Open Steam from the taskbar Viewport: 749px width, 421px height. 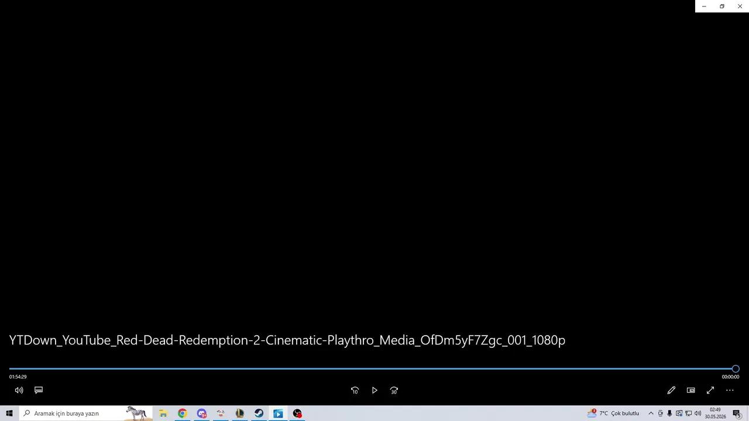pyautogui.click(x=259, y=413)
